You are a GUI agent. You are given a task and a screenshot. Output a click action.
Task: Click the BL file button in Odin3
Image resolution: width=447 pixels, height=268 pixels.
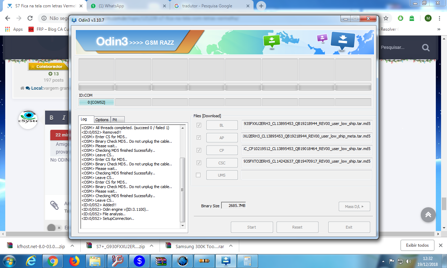pyautogui.click(x=222, y=125)
